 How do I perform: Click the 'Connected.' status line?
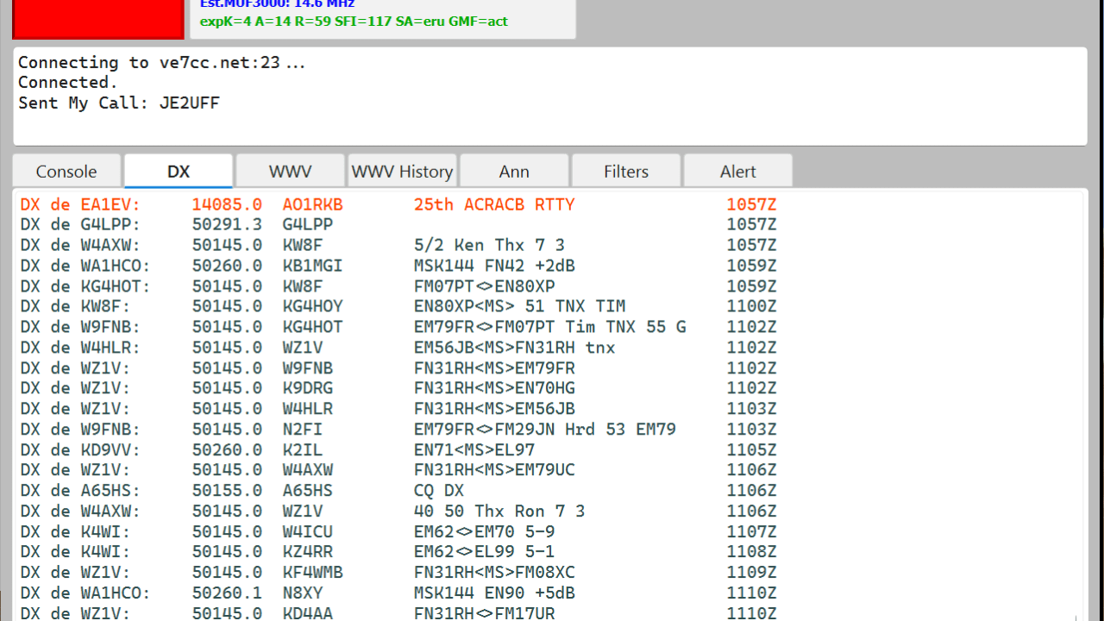click(68, 83)
